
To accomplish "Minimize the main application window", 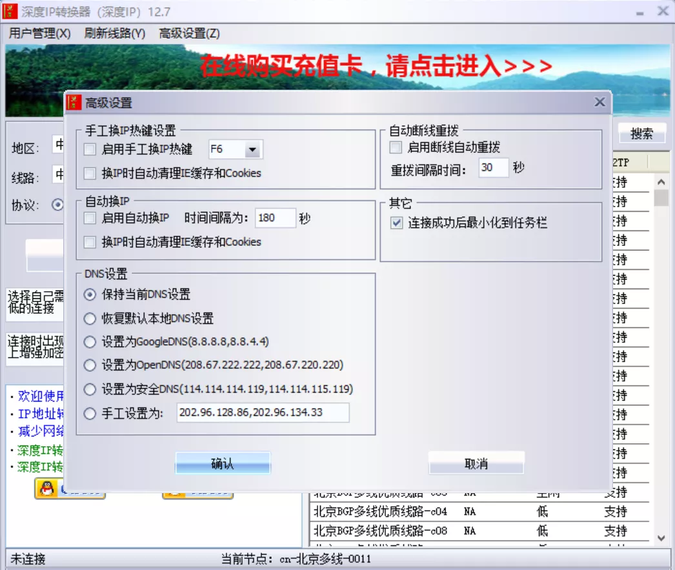I will point(640,13).
